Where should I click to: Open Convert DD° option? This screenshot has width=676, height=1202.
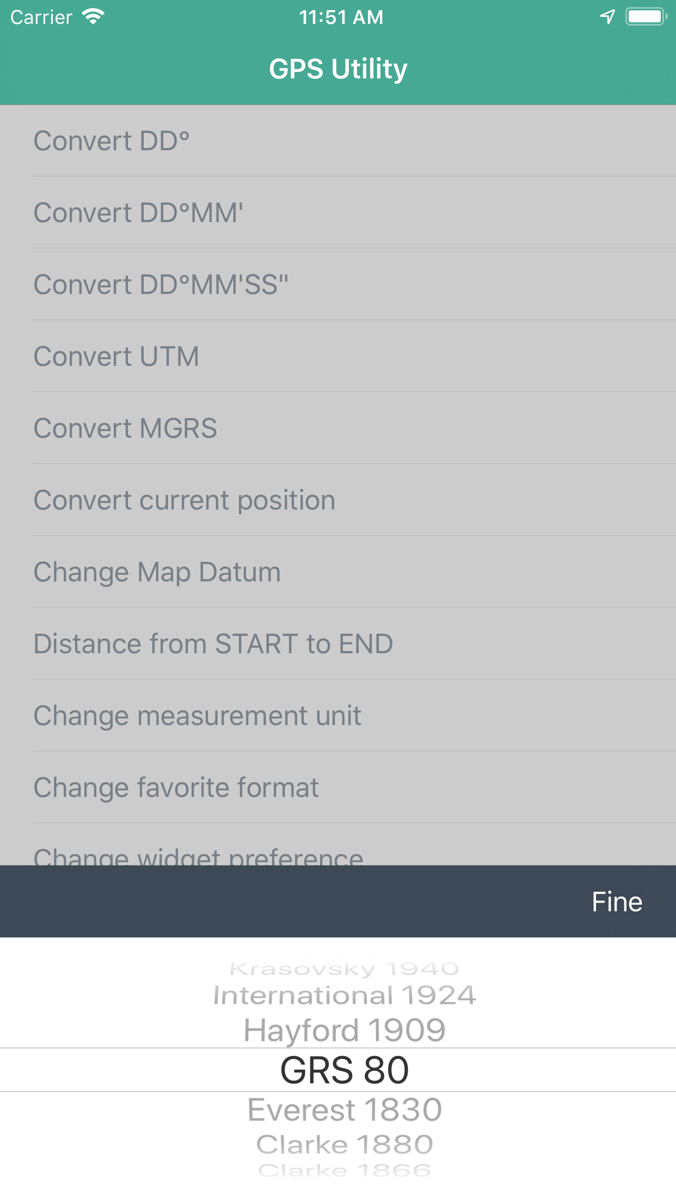[x=338, y=141]
